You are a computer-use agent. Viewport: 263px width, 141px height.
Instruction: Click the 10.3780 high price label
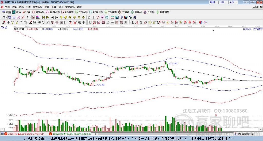click(173, 64)
